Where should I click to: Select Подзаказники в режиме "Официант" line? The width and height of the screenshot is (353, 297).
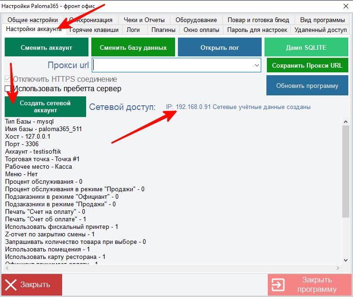[62, 197]
